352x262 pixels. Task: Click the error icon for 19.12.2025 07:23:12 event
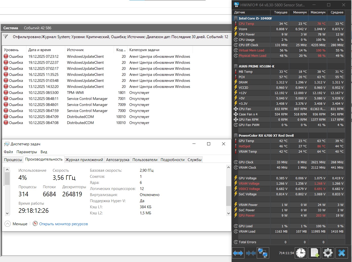tap(6, 56)
